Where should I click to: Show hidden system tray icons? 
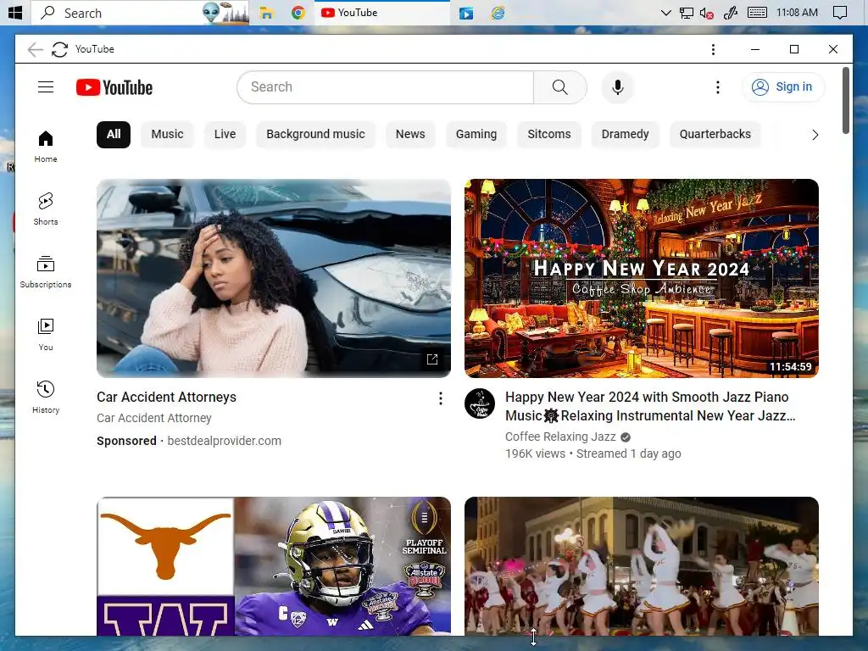[666, 13]
